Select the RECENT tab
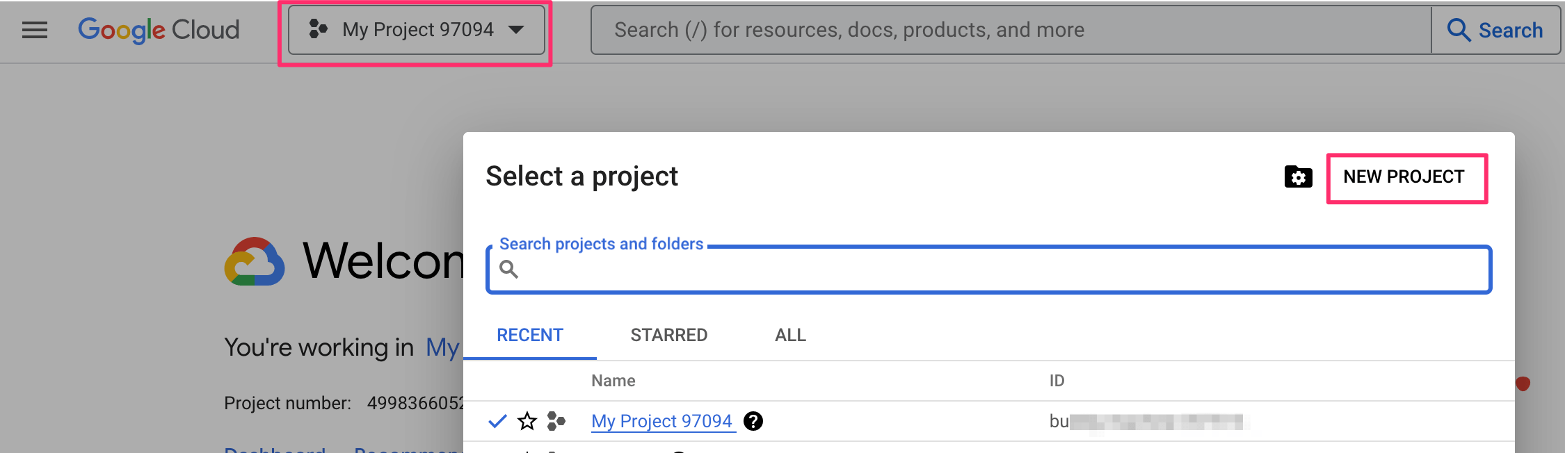1565x453 pixels. point(529,336)
